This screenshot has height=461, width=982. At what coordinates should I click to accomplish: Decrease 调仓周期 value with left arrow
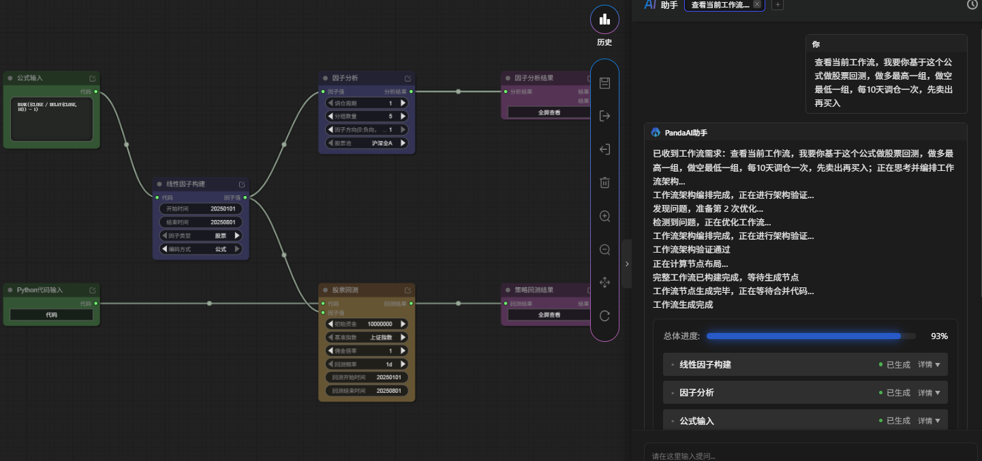coord(331,104)
